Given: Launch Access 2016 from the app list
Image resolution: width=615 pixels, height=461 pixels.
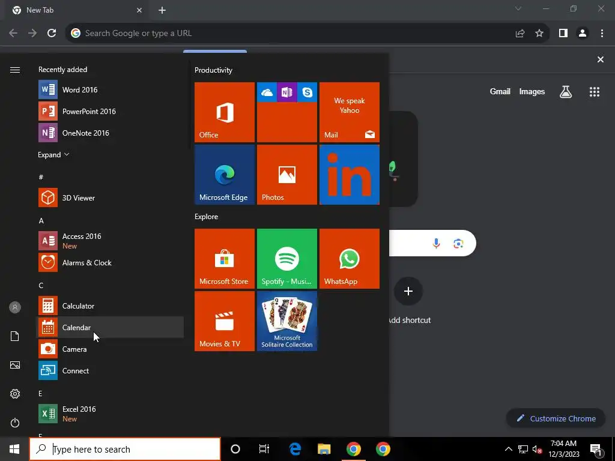Looking at the screenshot, I should [110, 241].
